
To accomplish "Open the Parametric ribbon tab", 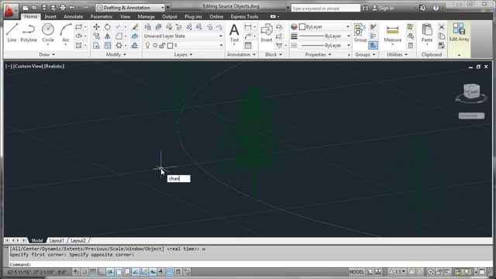I will pos(102,16).
